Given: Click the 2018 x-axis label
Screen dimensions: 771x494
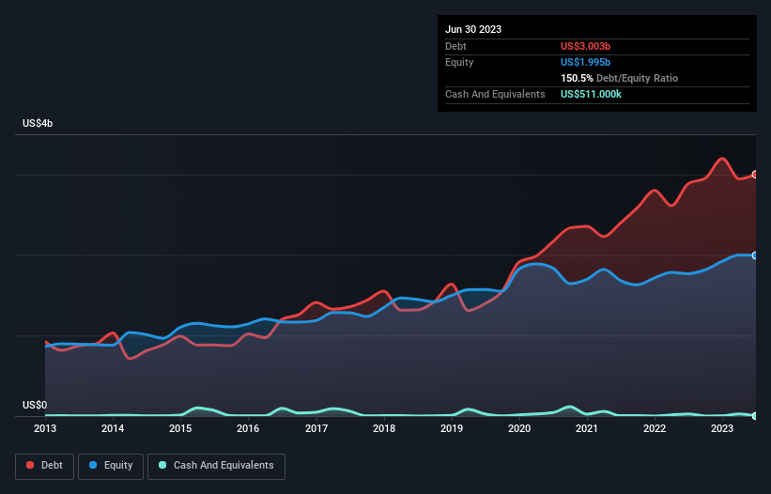Looking at the screenshot, I should (384, 428).
